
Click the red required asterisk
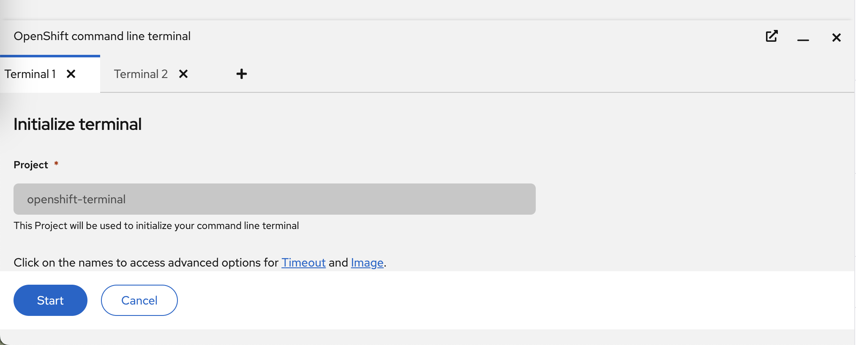[56, 164]
